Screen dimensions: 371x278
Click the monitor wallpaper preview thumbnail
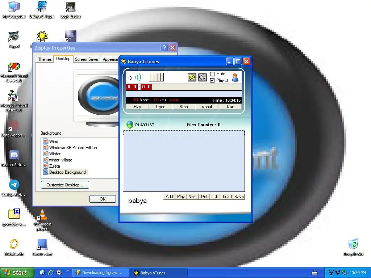point(98,95)
